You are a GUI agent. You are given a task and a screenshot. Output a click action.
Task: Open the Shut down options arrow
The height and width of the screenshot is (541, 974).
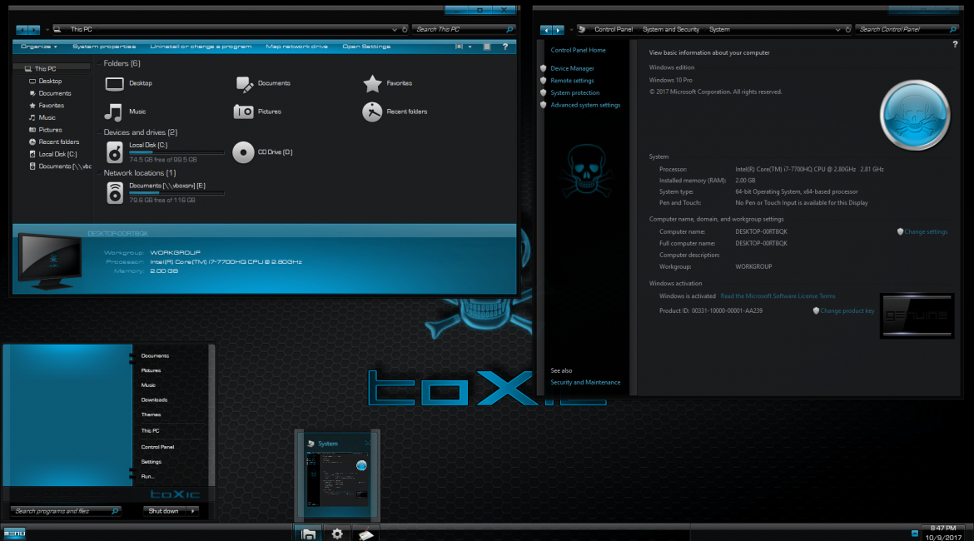pyautogui.click(x=192, y=511)
